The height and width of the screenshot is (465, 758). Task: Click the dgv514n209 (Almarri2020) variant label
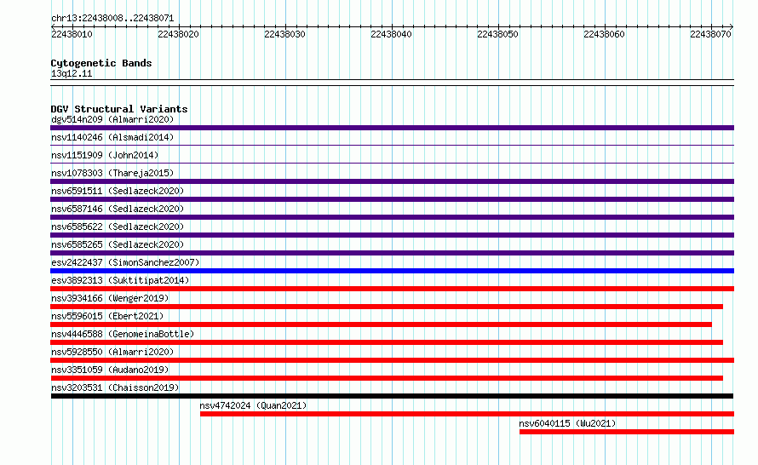point(112,119)
